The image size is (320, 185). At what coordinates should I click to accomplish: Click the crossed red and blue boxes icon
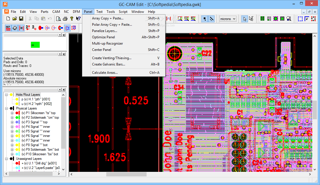[x=74, y=28]
